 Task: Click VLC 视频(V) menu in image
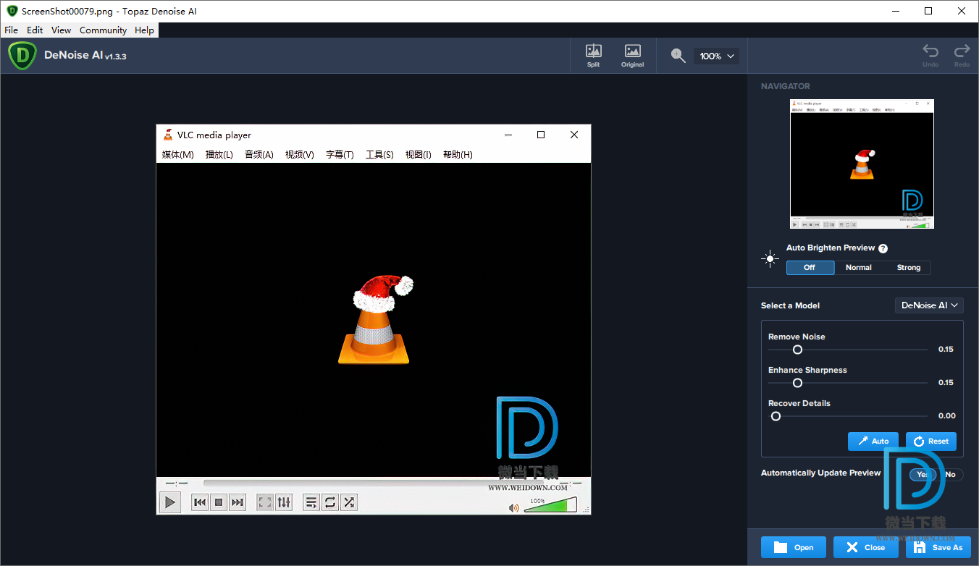(x=300, y=154)
